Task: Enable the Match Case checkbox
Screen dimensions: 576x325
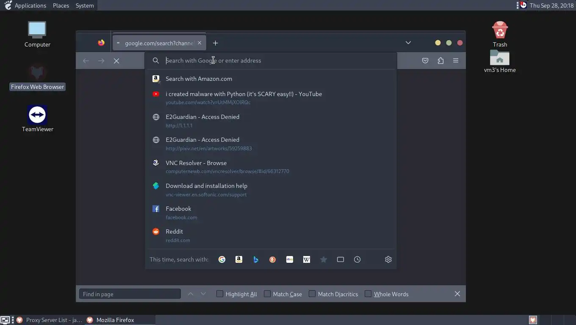Action: click(x=267, y=294)
